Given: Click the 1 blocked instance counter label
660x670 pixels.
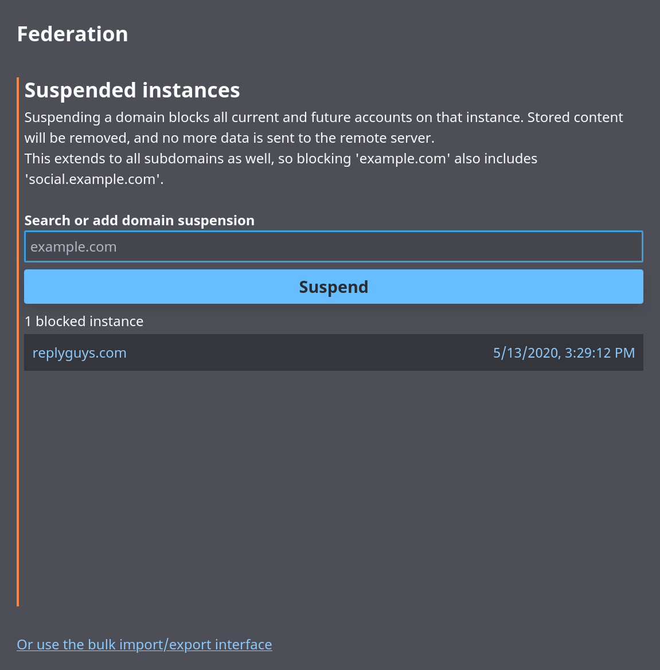Looking at the screenshot, I should [x=84, y=321].
